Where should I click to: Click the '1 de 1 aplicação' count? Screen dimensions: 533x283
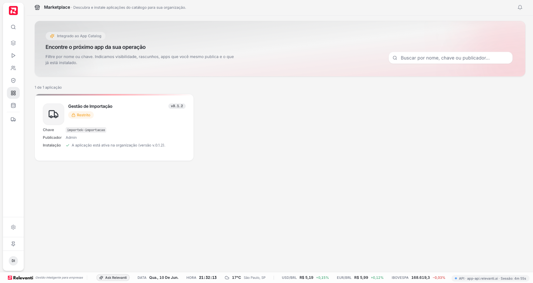pos(48,87)
